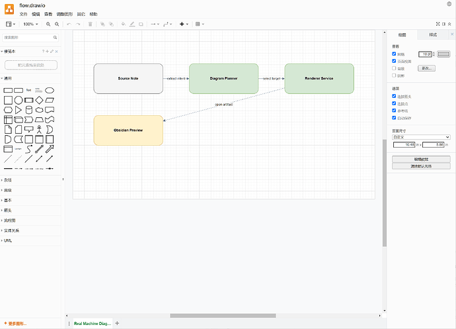Select the Cylinder shape in General palette
Viewport: 456px width, 329px height.
point(29,110)
